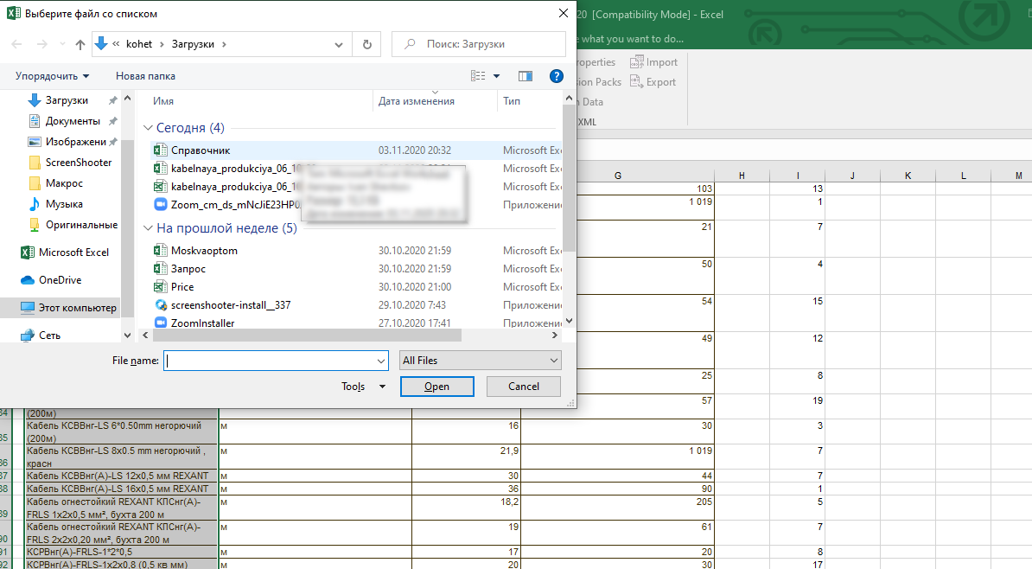Toggle the preview pane
1032x569 pixels.
526,76
